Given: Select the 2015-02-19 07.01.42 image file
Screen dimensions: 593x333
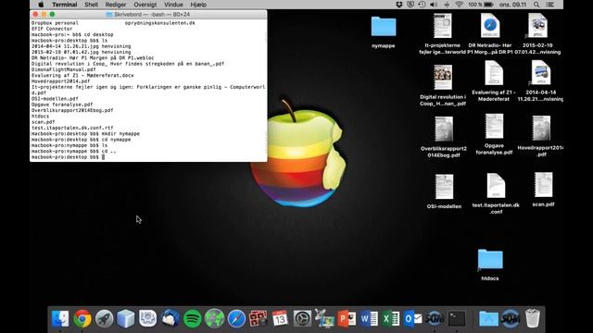Looking at the screenshot, I should point(537,34).
